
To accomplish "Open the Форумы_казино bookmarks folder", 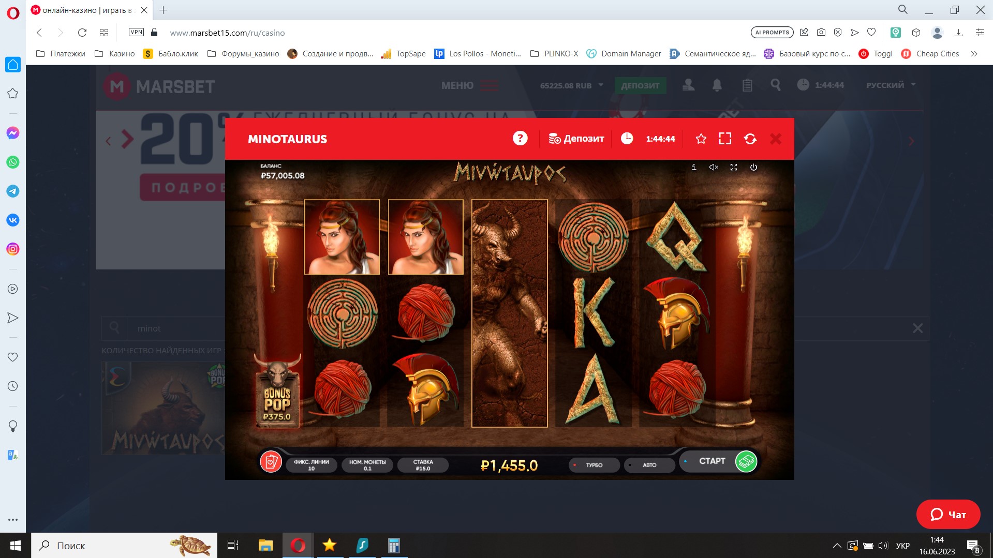I will 243,53.
